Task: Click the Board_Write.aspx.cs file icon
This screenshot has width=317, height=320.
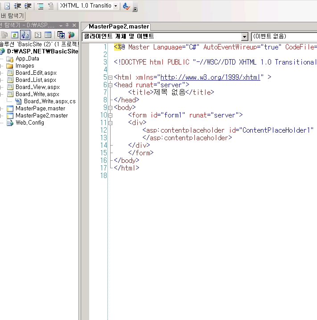Action: click(18, 101)
